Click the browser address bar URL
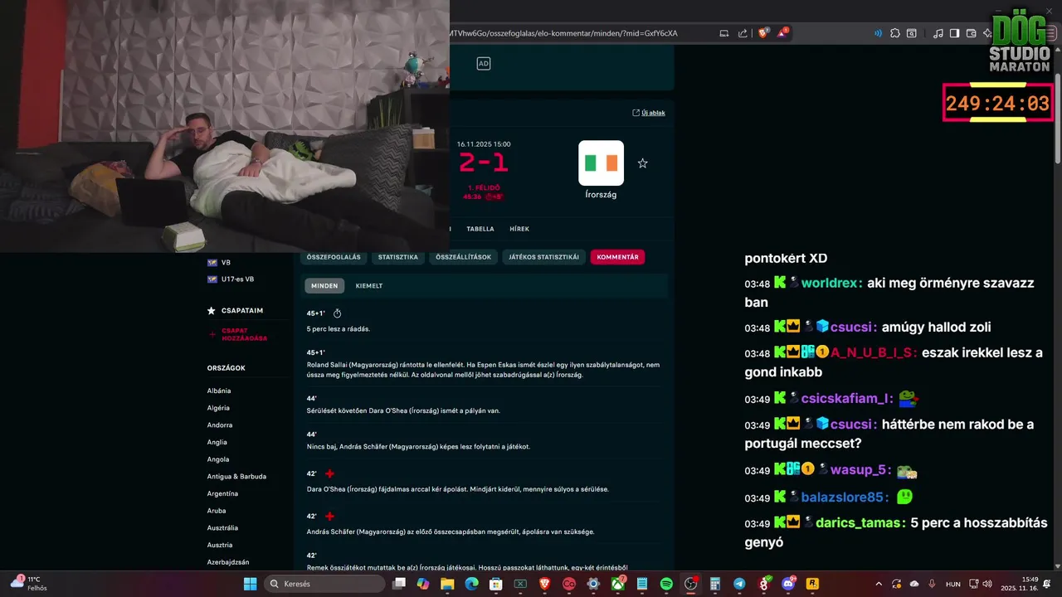 pos(564,33)
